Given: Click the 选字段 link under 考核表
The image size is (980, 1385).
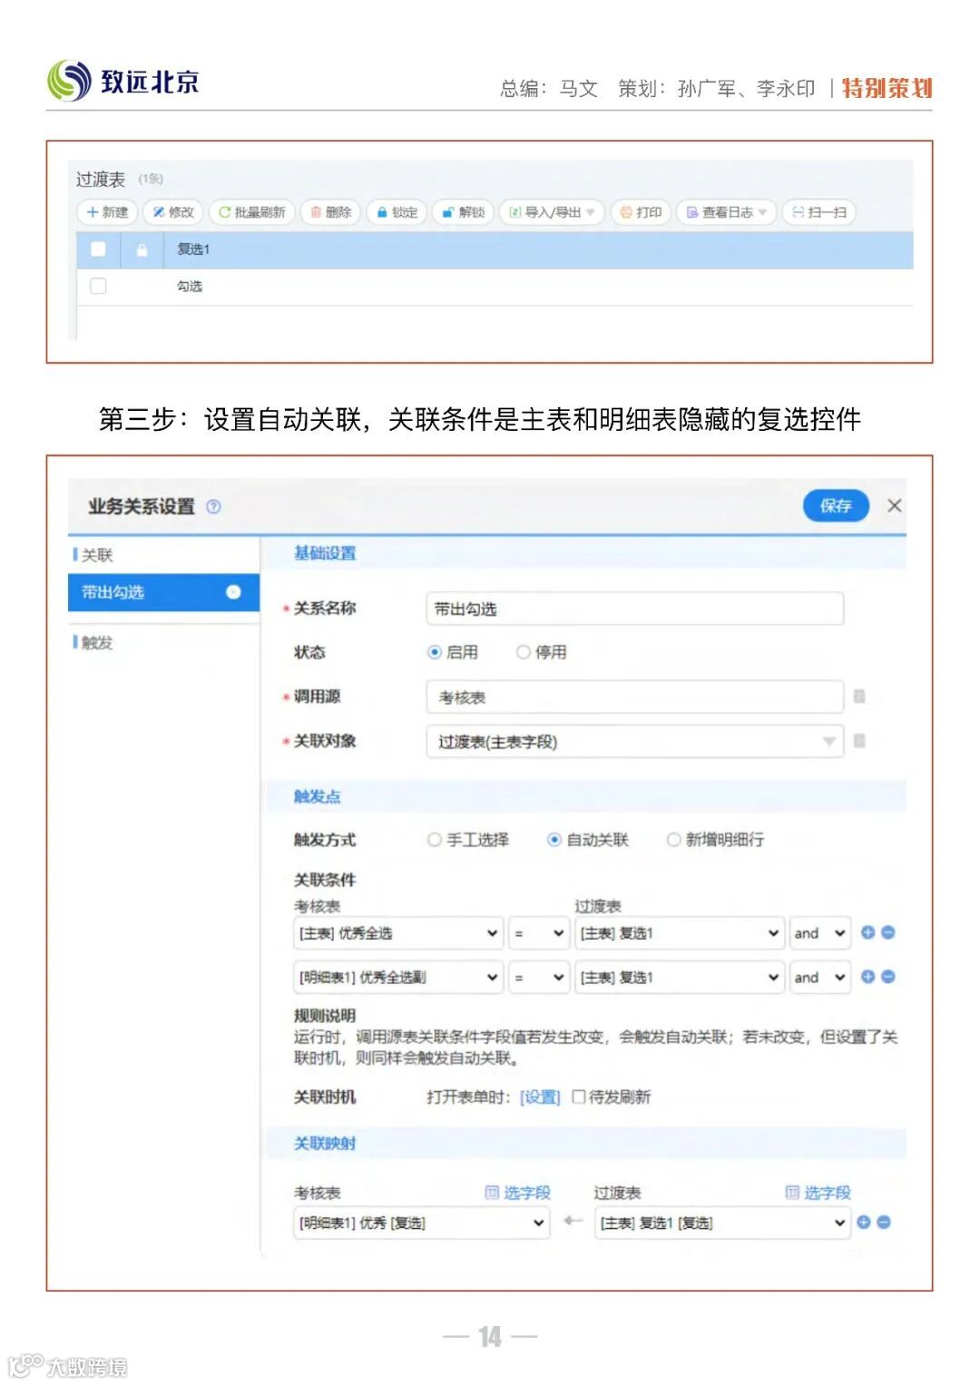Looking at the screenshot, I should coord(518,1193).
